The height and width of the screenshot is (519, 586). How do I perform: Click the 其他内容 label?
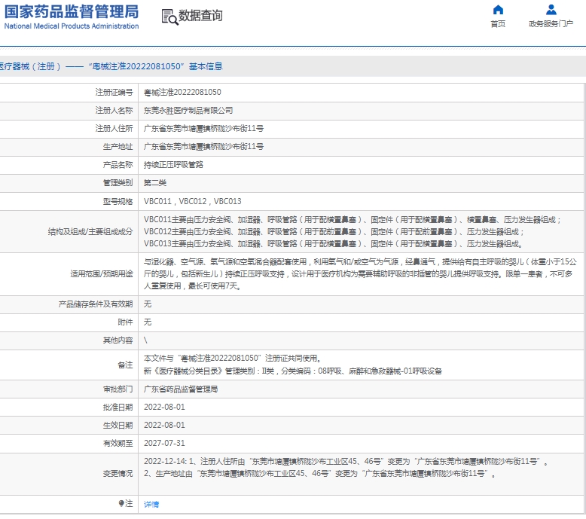118,340
